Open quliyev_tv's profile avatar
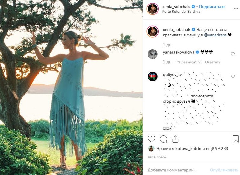This screenshot has height=175, width=240. [152, 77]
